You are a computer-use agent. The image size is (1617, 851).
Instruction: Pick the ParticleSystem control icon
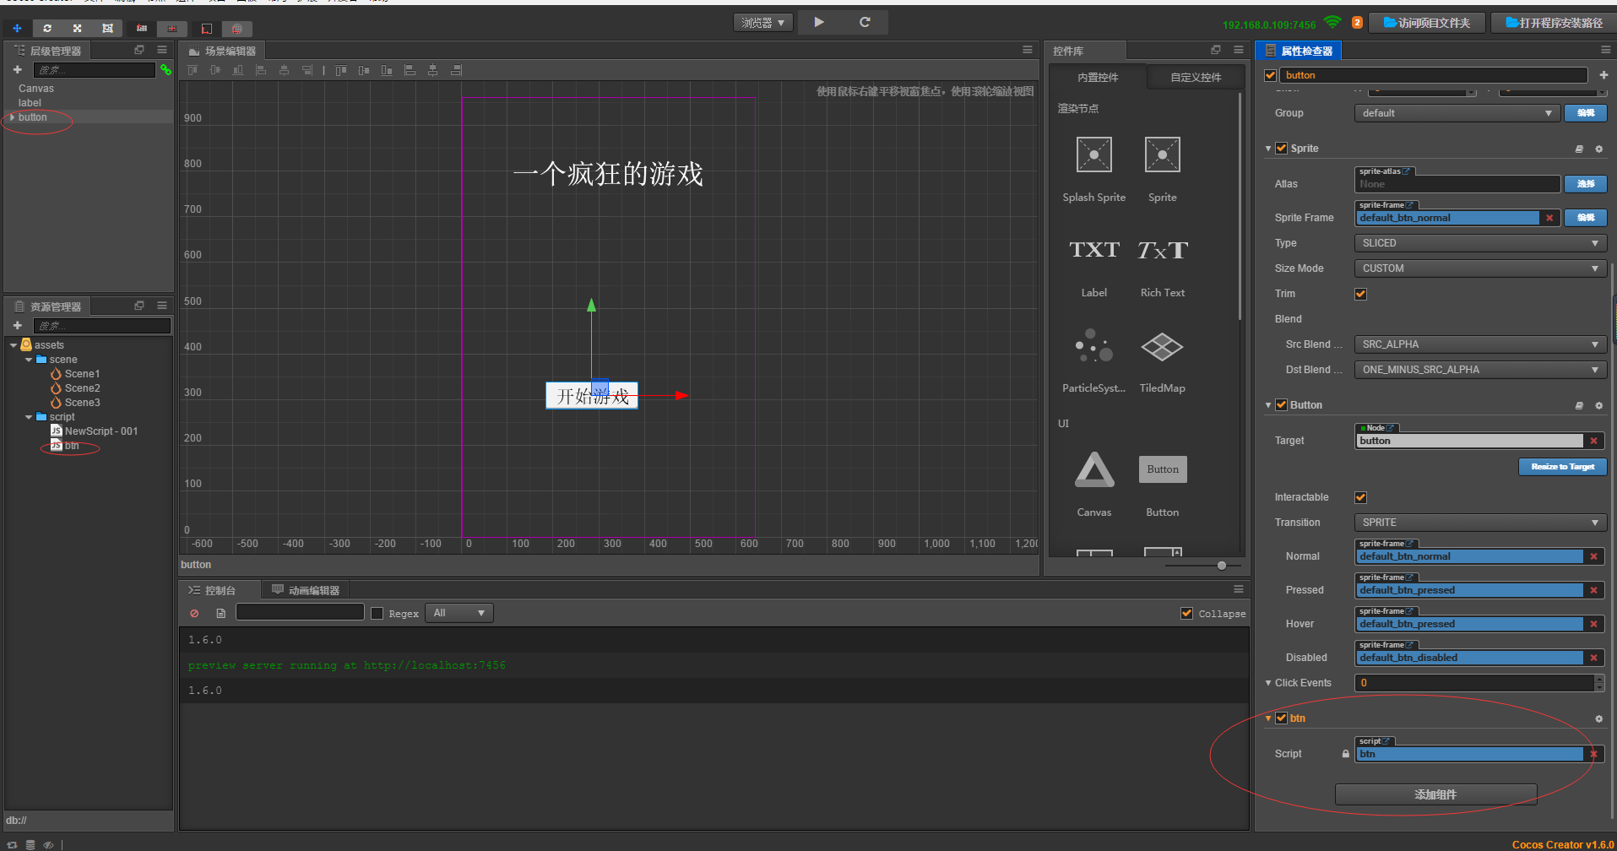point(1094,345)
